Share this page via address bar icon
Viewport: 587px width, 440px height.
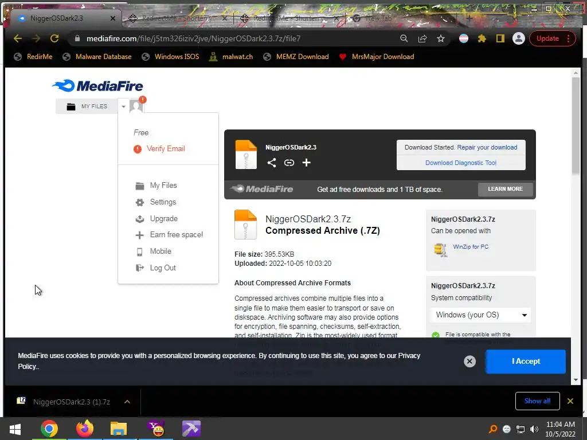pos(422,38)
